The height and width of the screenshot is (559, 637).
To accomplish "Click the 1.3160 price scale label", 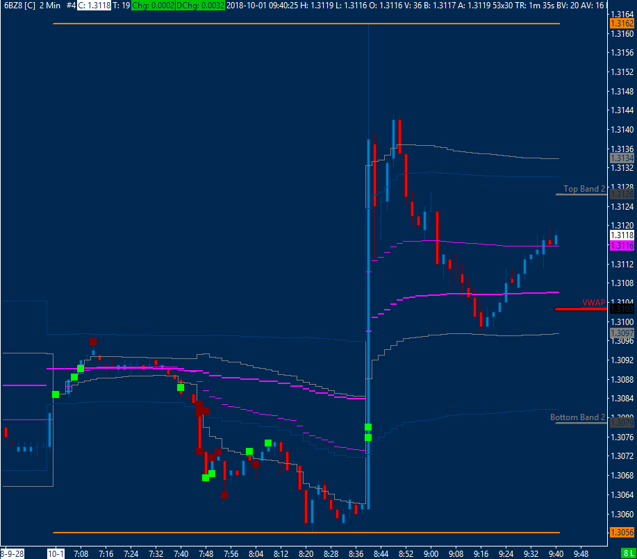I will click(622, 34).
